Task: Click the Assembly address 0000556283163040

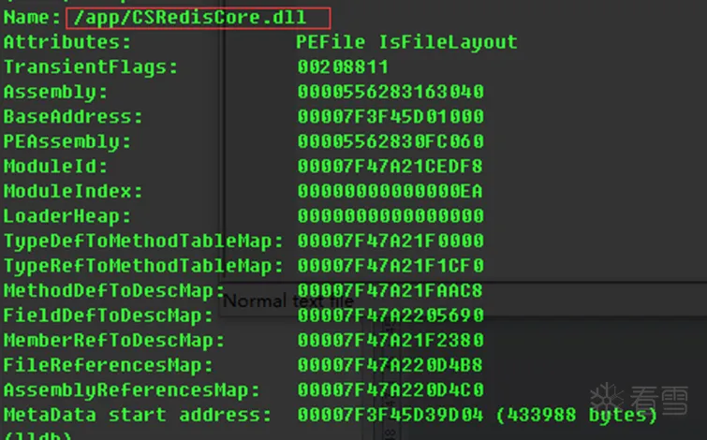Action: click(390, 92)
